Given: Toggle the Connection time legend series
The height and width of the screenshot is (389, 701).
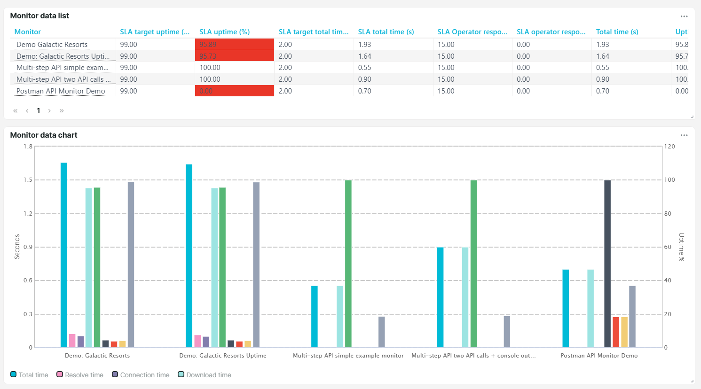Looking at the screenshot, I should [x=141, y=375].
